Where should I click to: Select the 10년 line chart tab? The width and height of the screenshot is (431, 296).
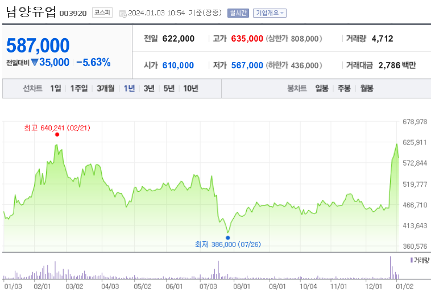(190, 88)
